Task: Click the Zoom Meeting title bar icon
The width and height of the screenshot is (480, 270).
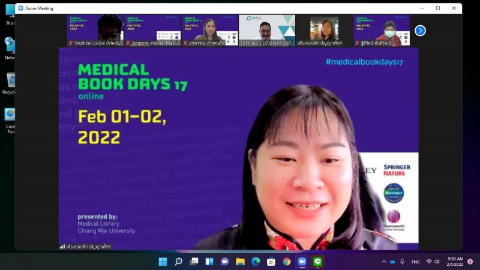Action: click(21, 8)
